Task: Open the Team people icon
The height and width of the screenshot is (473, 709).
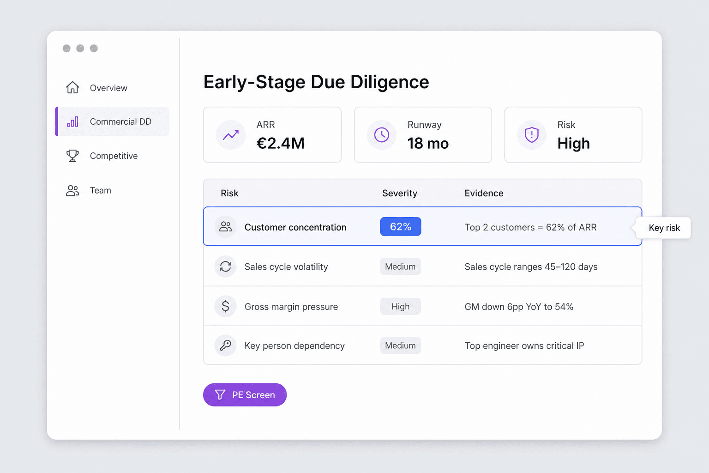Action: coord(72,190)
